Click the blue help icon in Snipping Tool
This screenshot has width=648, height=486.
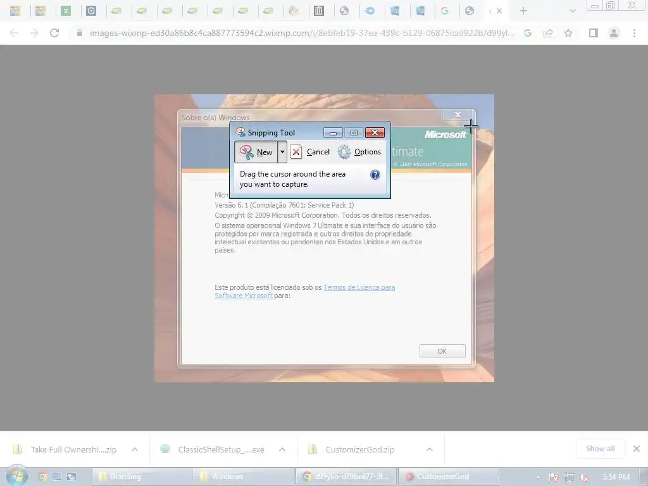coord(375,175)
